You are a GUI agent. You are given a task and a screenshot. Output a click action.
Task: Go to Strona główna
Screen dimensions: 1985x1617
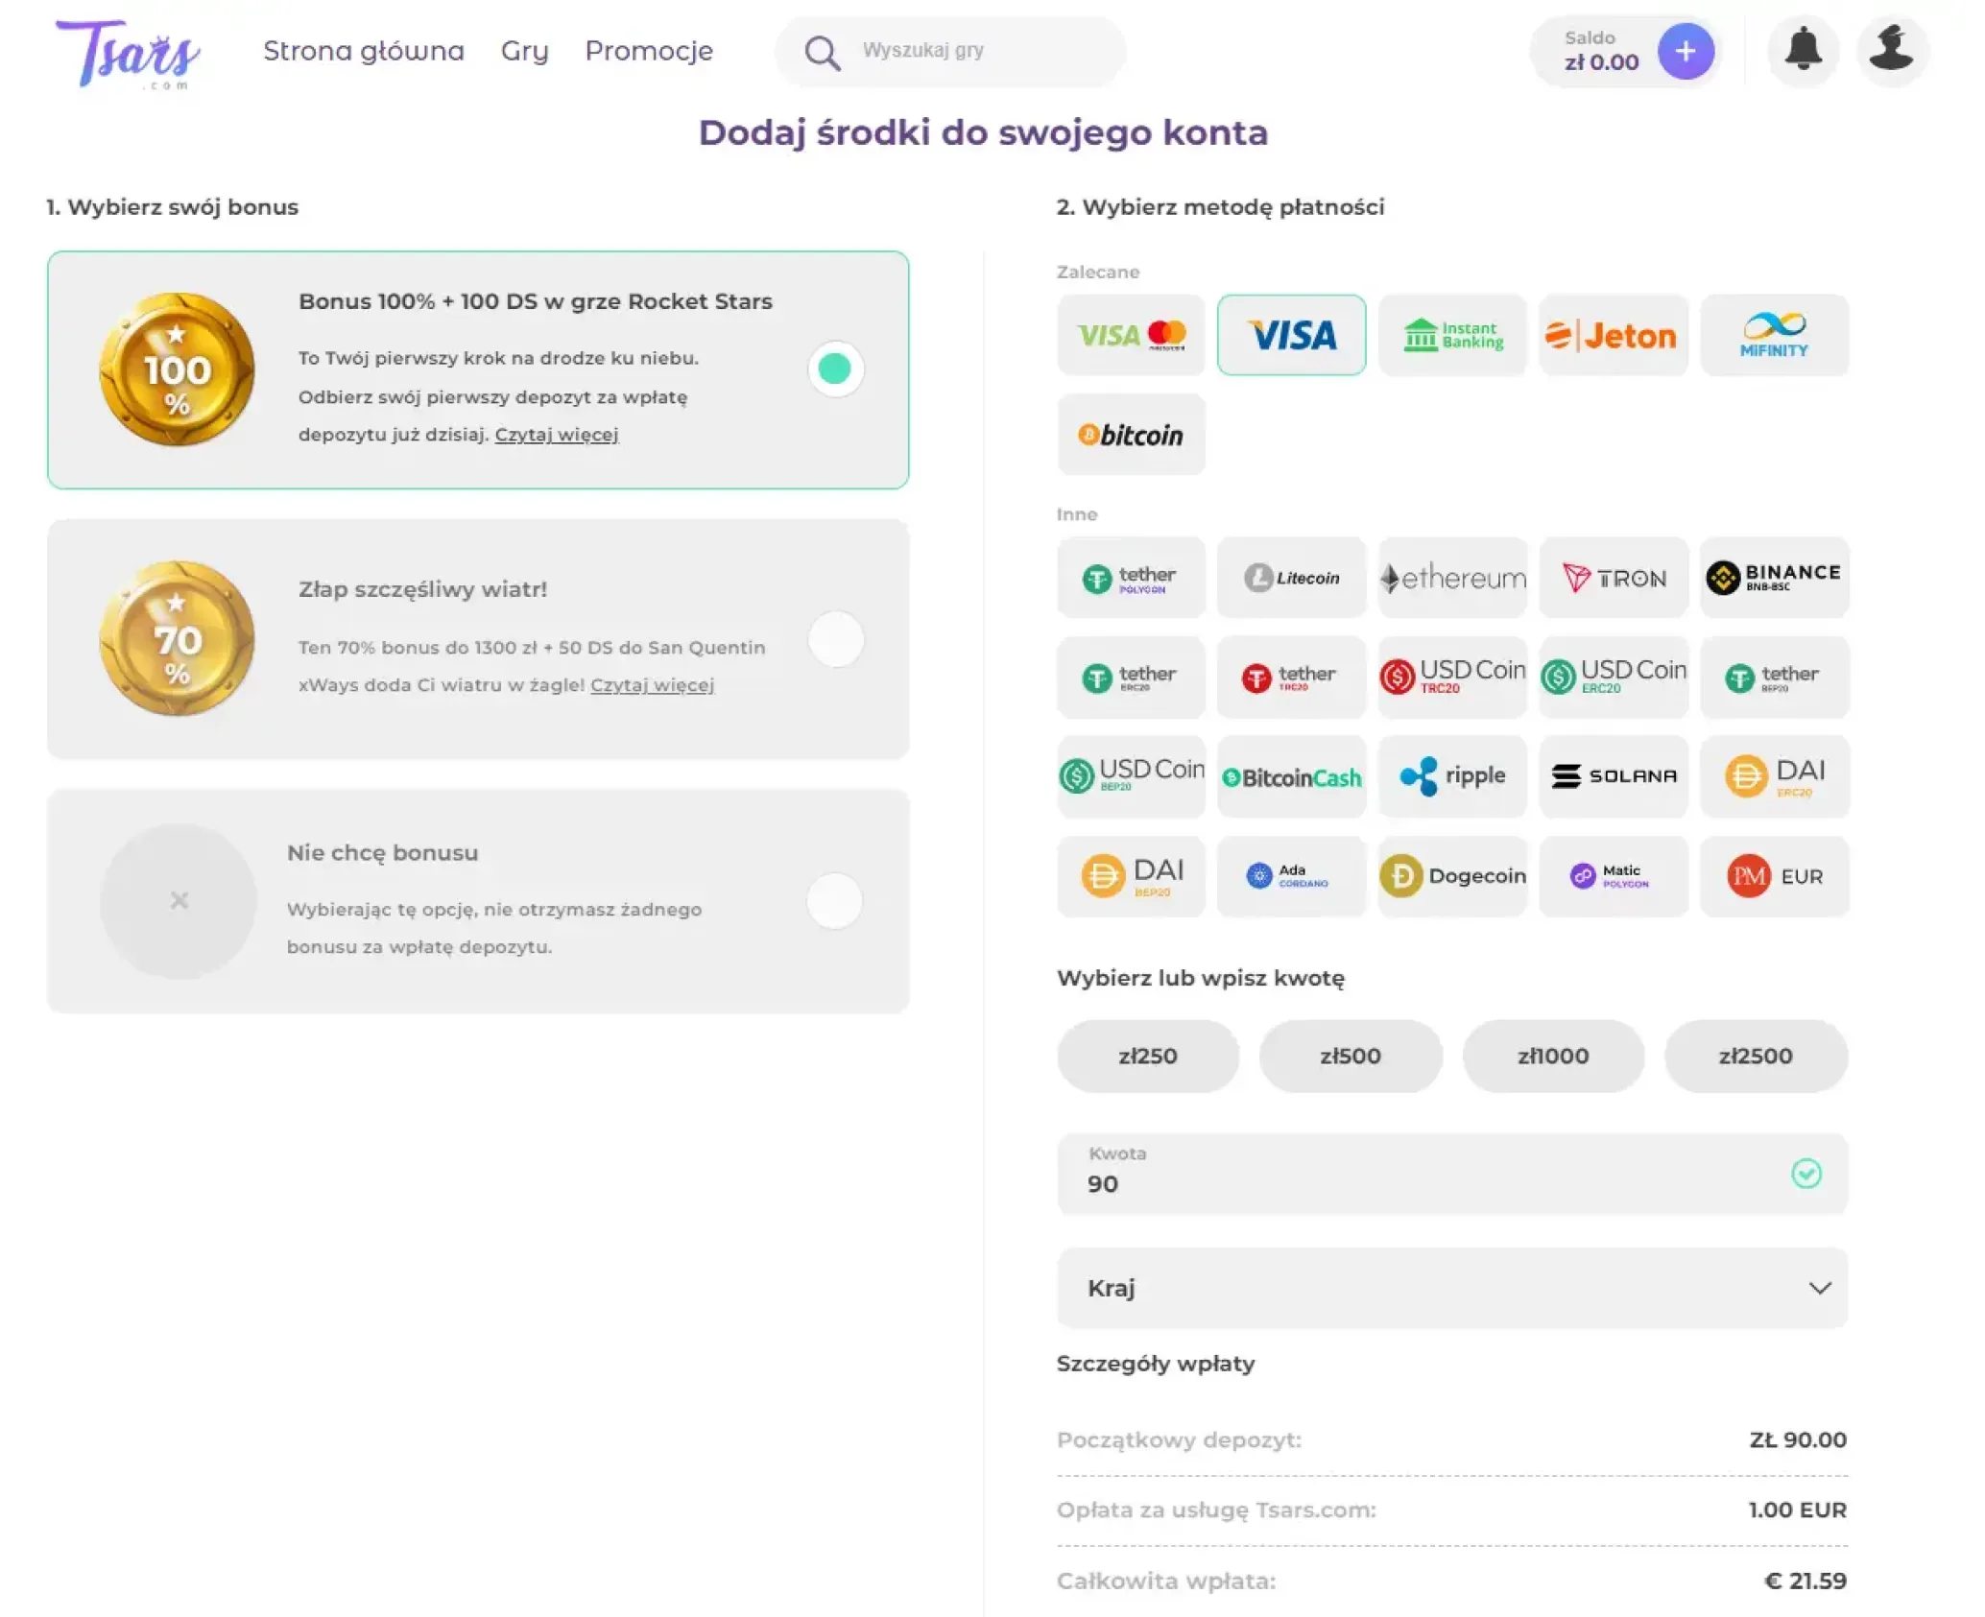click(364, 51)
